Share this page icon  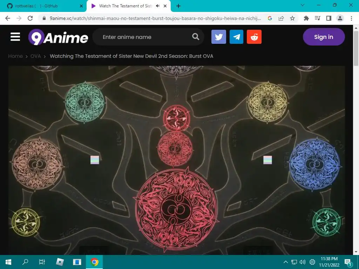tap(281, 18)
